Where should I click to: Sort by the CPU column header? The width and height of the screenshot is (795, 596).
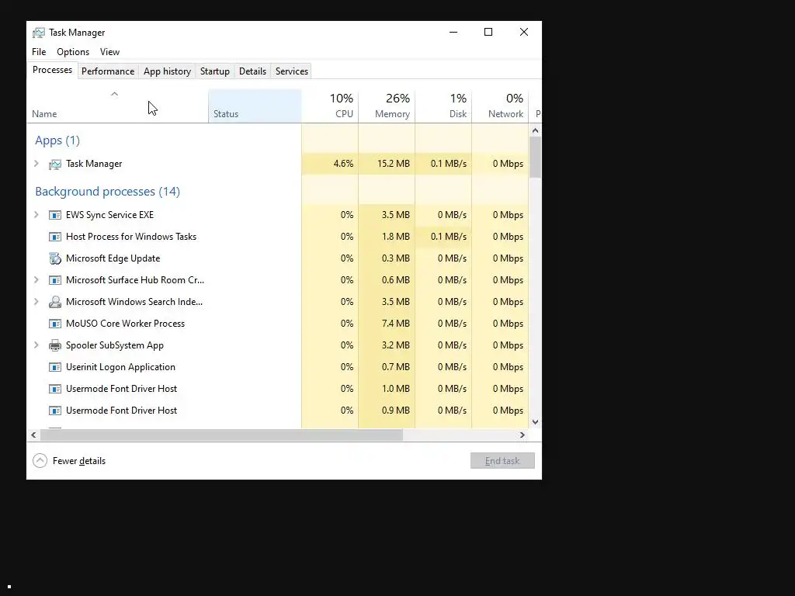[x=330, y=106]
